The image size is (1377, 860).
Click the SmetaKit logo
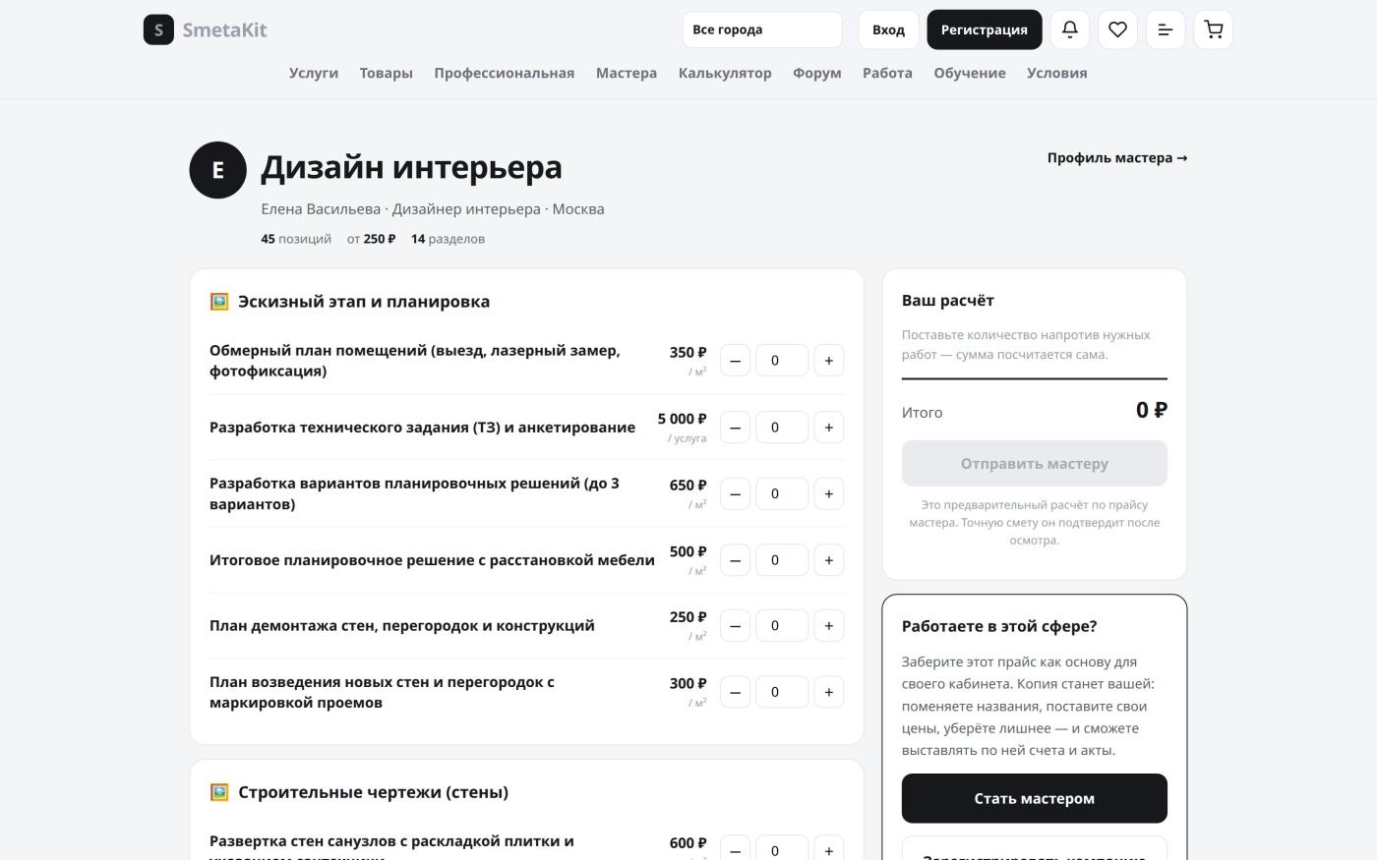pyautogui.click(x=206, y=29)
